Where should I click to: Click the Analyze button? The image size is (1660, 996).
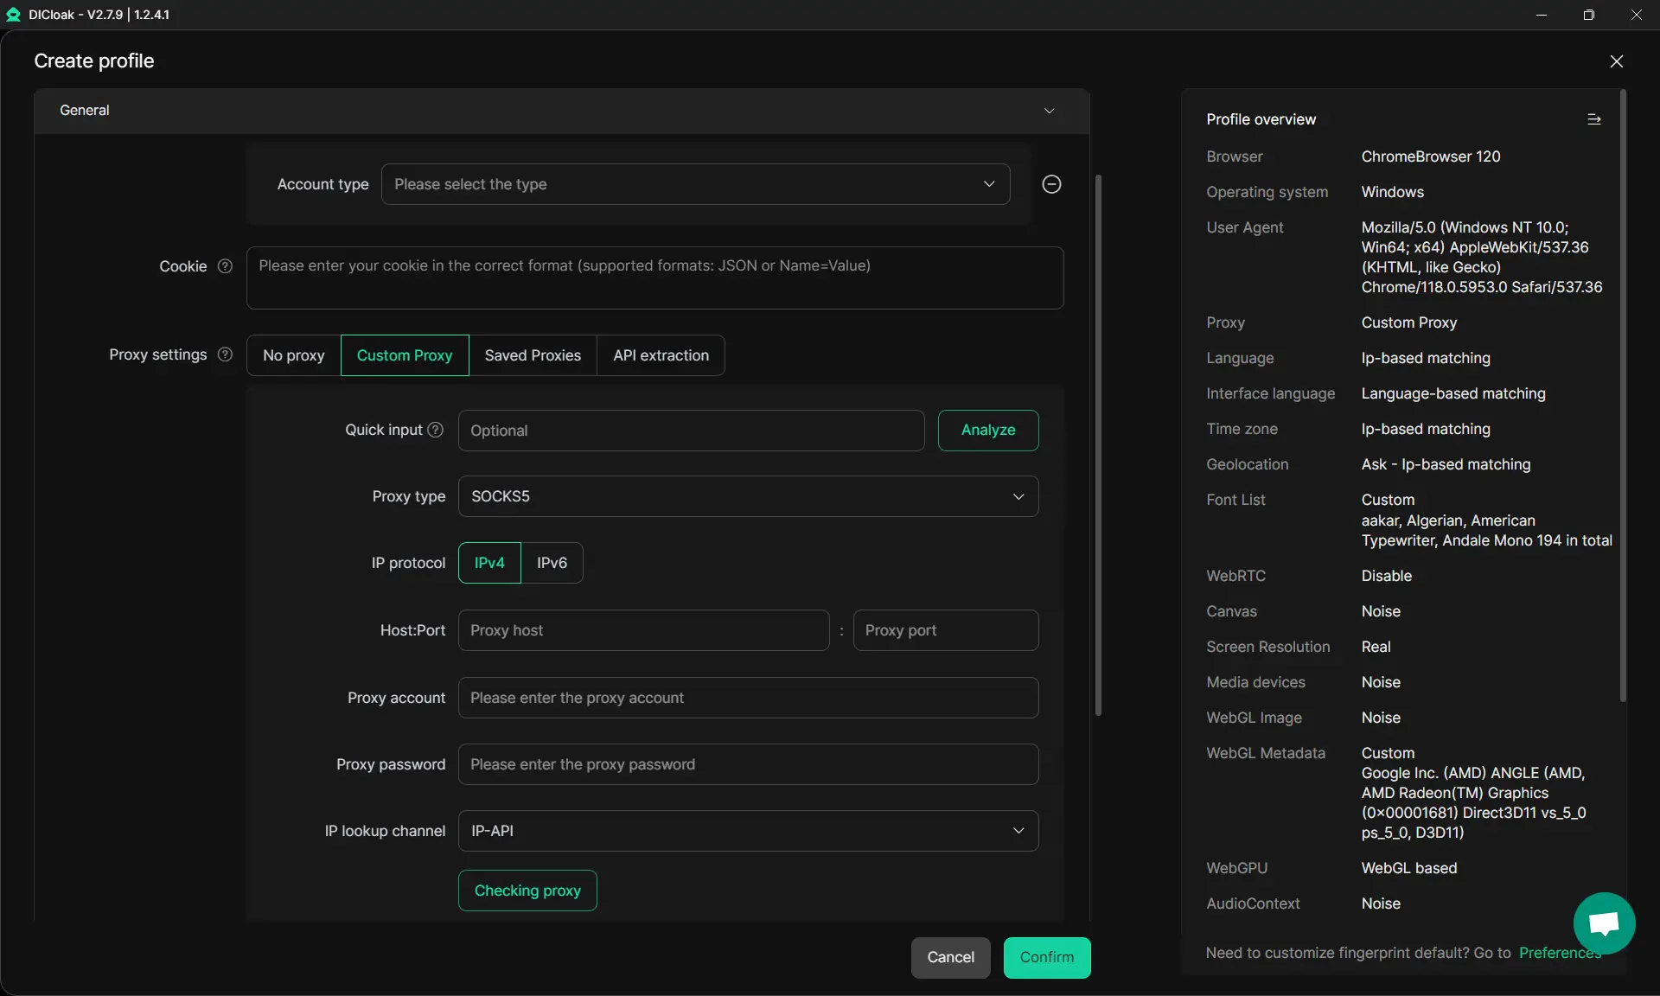[987, 430]
